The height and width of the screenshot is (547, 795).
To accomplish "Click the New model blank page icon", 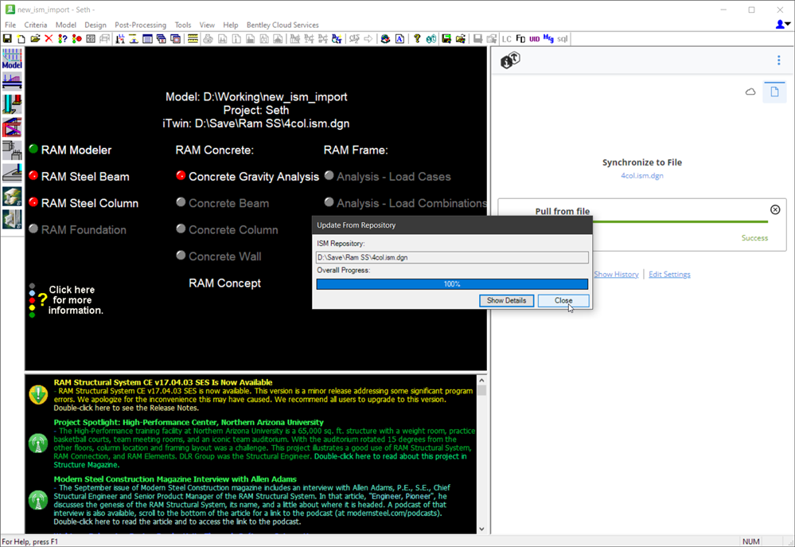I will point(21,38).
